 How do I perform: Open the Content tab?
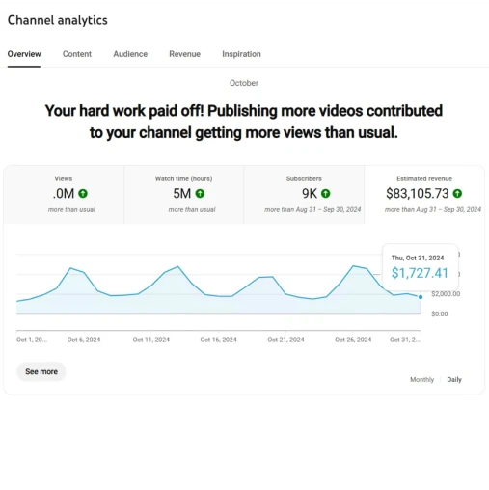(77, 54)
